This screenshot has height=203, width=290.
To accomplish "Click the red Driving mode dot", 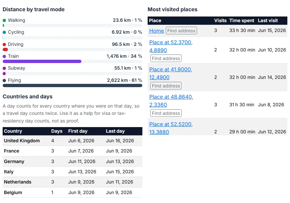I will tap(4, 45).
